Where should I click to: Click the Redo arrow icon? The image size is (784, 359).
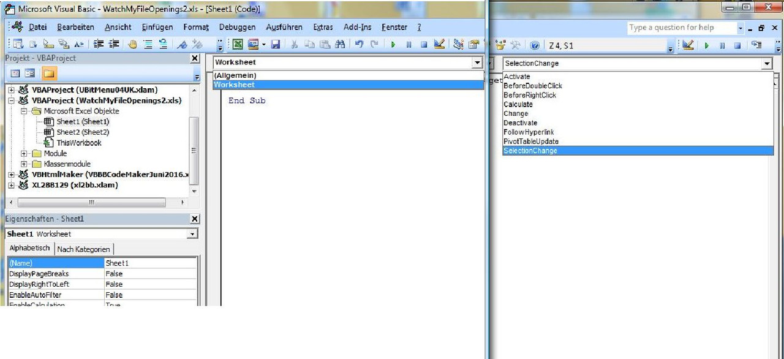click(x=374, y=44)
